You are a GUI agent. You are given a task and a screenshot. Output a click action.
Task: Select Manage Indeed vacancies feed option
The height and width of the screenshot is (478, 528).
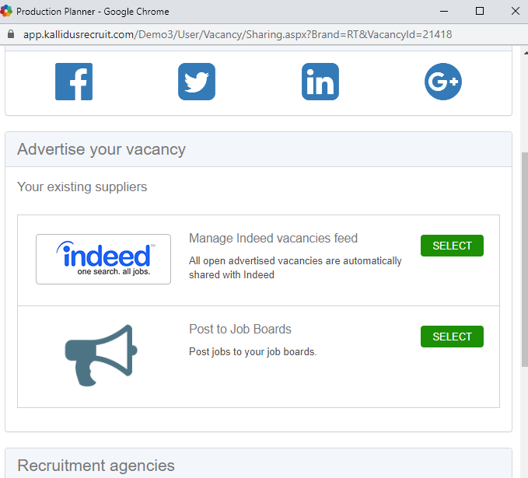click(x=452, y=246)
